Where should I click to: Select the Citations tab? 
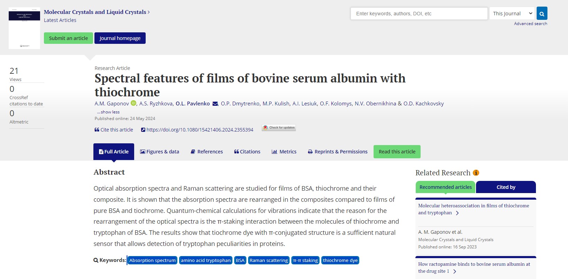pos(247,152)
